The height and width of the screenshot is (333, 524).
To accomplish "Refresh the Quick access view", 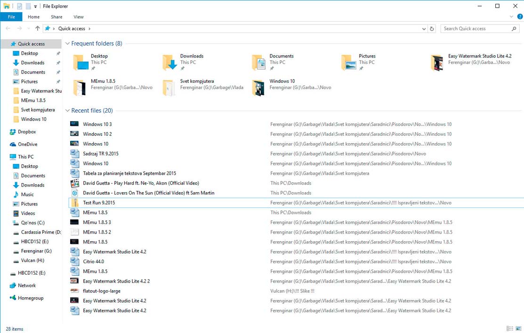I will pos(432,29).
